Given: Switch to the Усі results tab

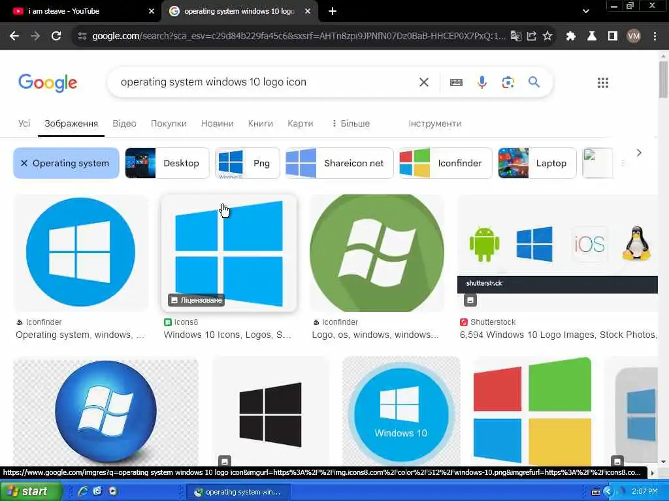Looking at the screenshot, I should pos(24,123).
